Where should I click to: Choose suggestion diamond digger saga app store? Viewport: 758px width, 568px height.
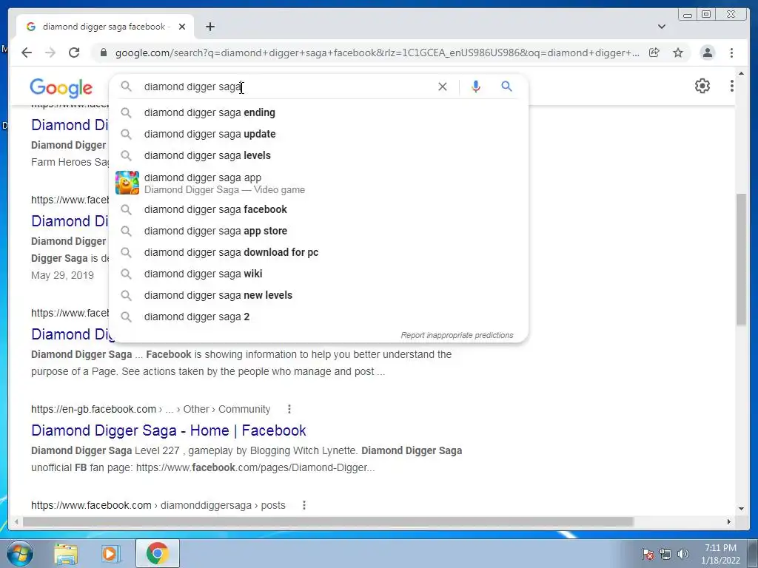pyautogui.click(x=318, y=231)
